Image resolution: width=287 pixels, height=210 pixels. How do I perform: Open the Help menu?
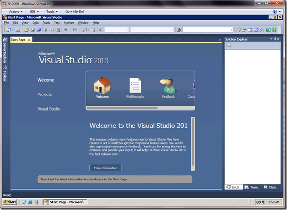(x=96, y=23)
